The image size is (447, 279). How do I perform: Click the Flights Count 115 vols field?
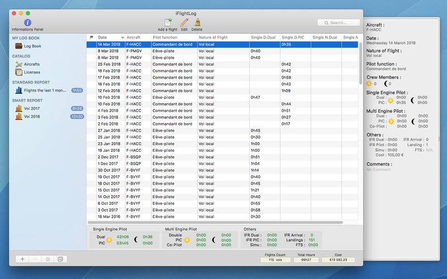(x=275, y=259)
